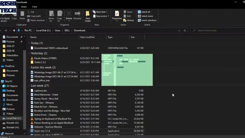Open Rishabh (H:) drive
The width and height of the screenshot is (245, 138).
(x=11, y=128)
